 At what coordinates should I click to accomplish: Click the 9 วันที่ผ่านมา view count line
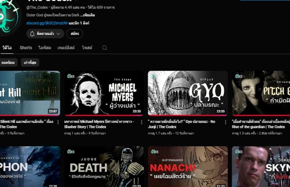coord(85,133)
